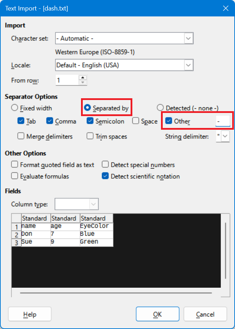Open the Character set dropdown
The image size is (235, 329).
189,38
